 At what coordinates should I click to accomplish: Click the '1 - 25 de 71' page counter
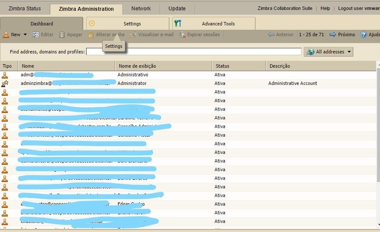coord(311,34)
